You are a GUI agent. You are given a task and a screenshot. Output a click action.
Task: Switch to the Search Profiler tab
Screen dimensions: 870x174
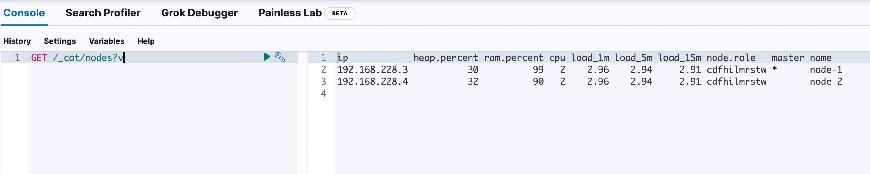click(103, 13)
